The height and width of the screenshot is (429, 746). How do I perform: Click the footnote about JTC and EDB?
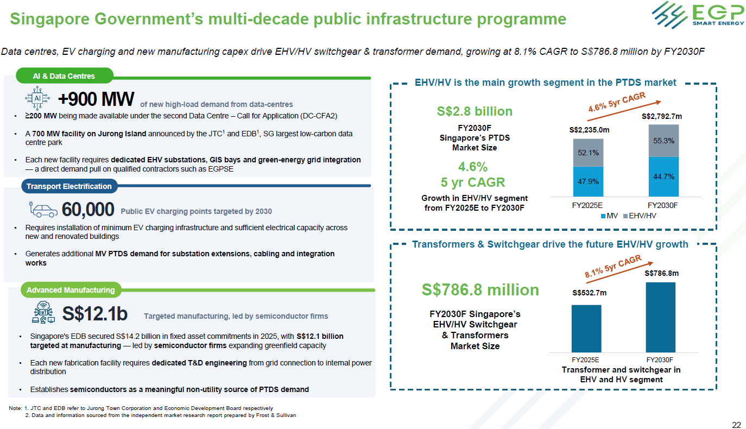[x=141, y=408]
